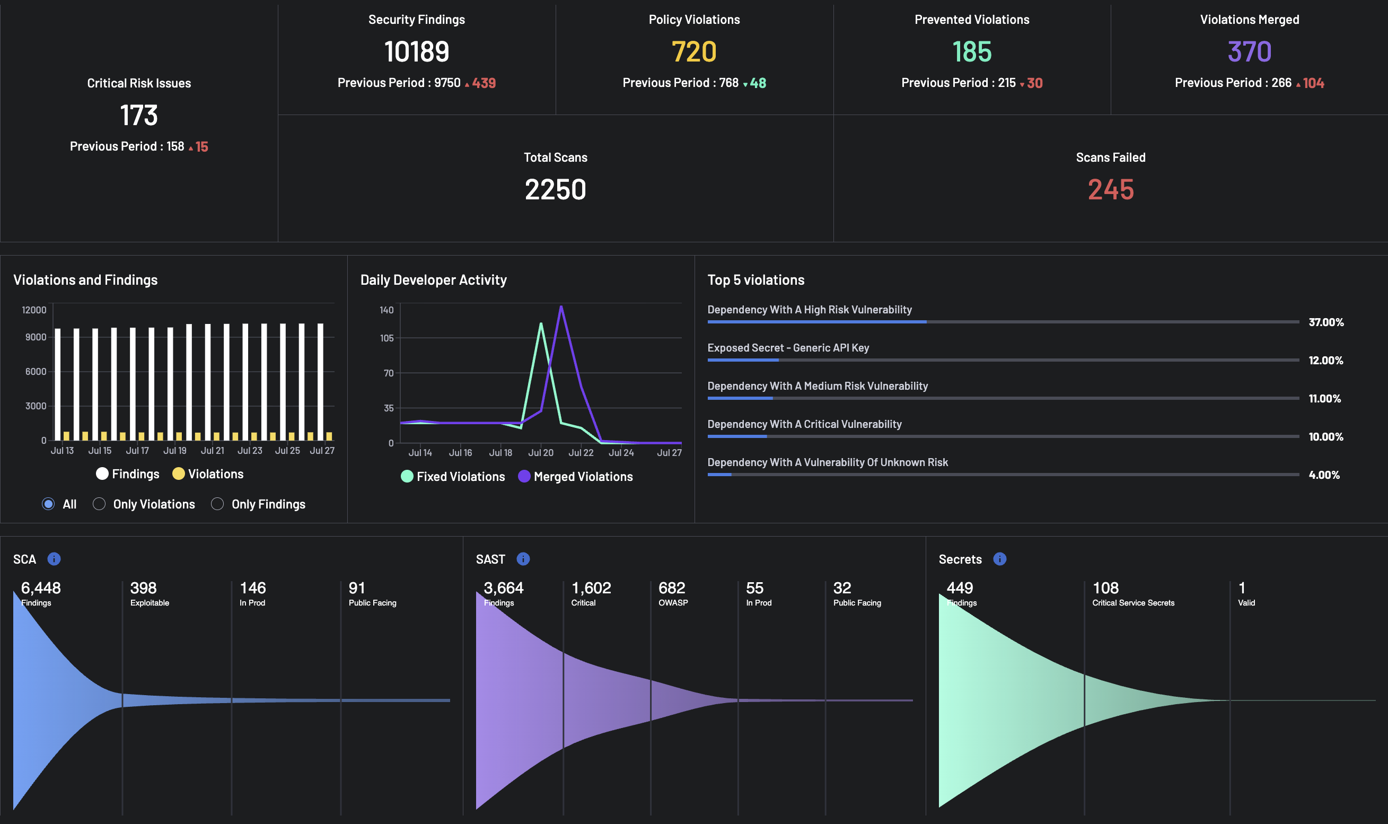Click the Prevented Violations 185 value

972,51
